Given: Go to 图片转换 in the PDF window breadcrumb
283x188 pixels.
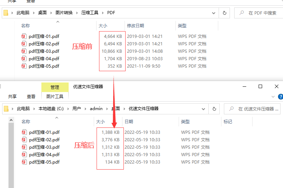Looking at the screenshot, I should (x=64, y=13).
